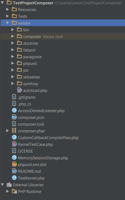Click the class icon of CustomCallbackCompilerPass.php
The height and width of the screenshot is (200, 125).
14,137
